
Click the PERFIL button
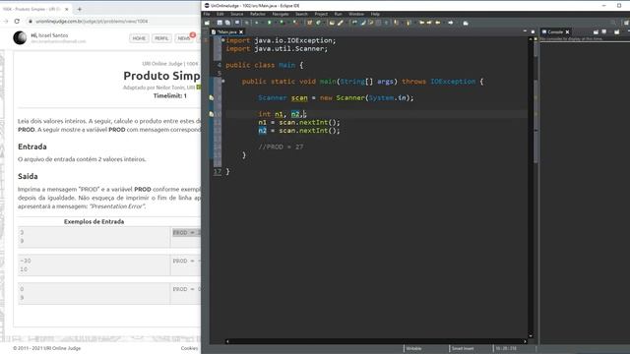pos(161,38)
